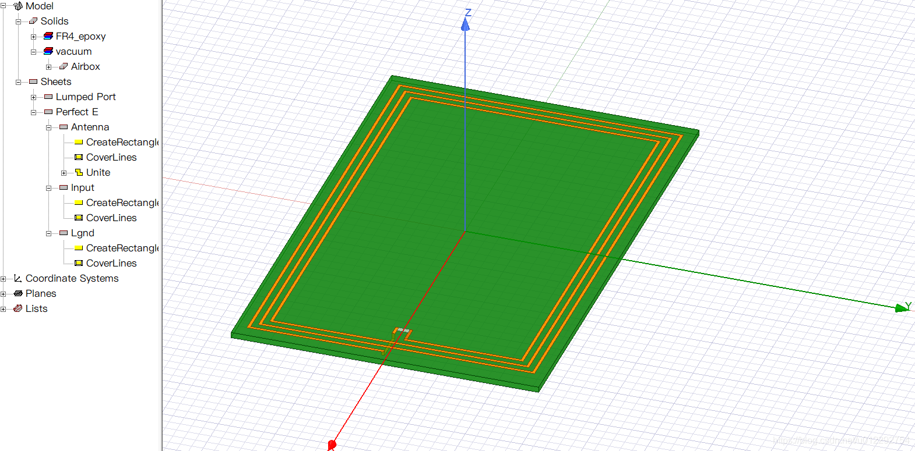Select the Antenna sheet label

point(90,127)
